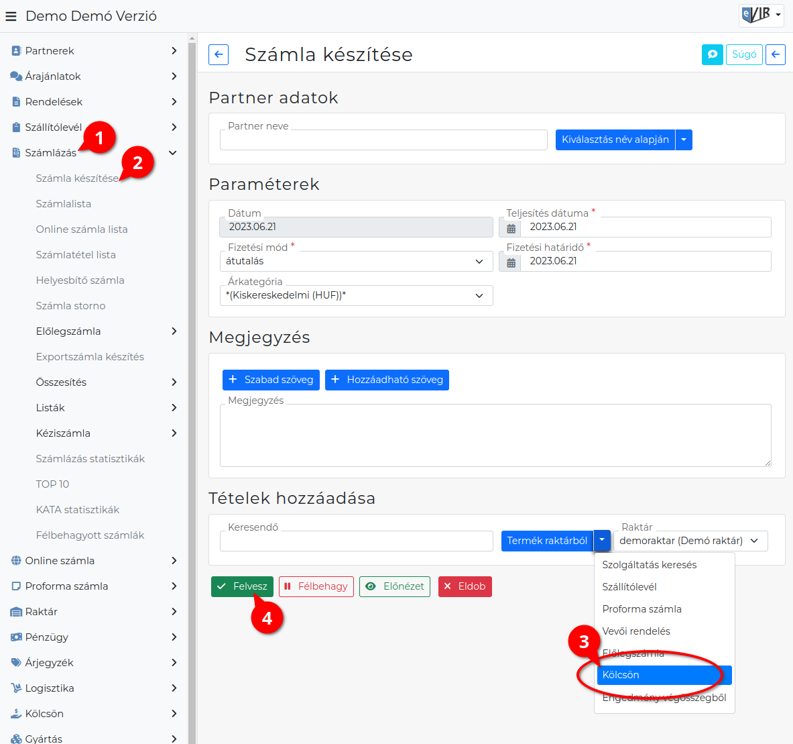Open Számlalista in the sidebar
This screenshot has height=744, width=793.
pyautogui.click(x=64, y=204)
